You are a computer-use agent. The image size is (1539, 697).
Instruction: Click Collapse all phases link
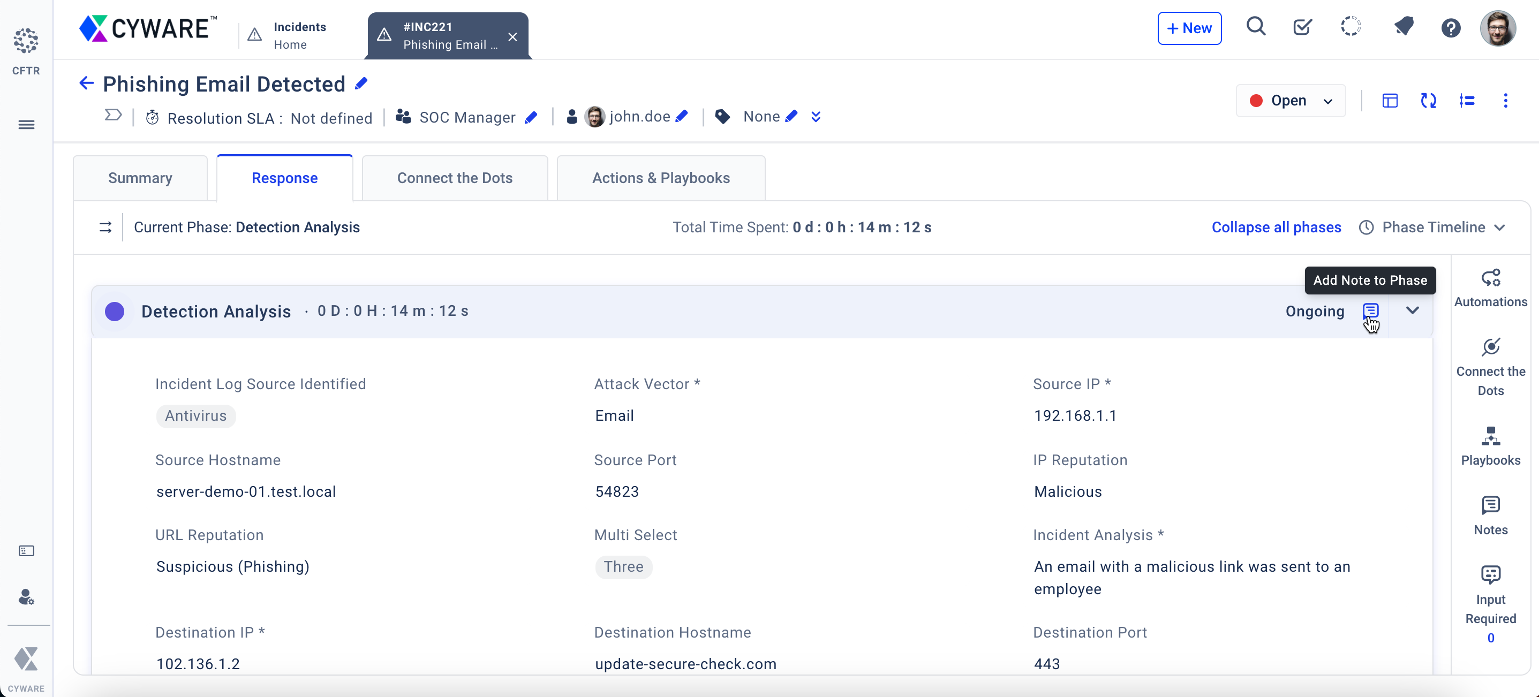click(x=1276, y=227)
